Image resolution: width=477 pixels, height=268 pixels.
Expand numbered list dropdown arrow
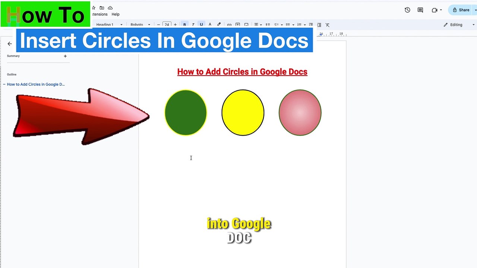304,25
